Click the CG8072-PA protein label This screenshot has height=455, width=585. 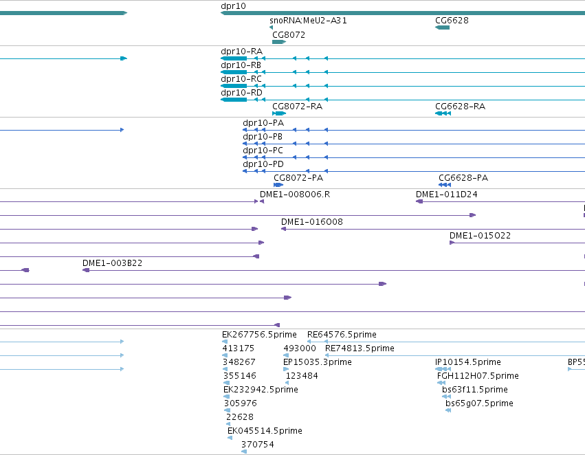coord(298,178)
